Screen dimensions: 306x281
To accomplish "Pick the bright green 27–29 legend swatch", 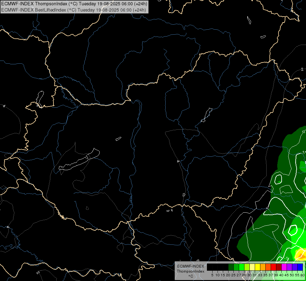I will pyautogui.click(x=242, y=267).
